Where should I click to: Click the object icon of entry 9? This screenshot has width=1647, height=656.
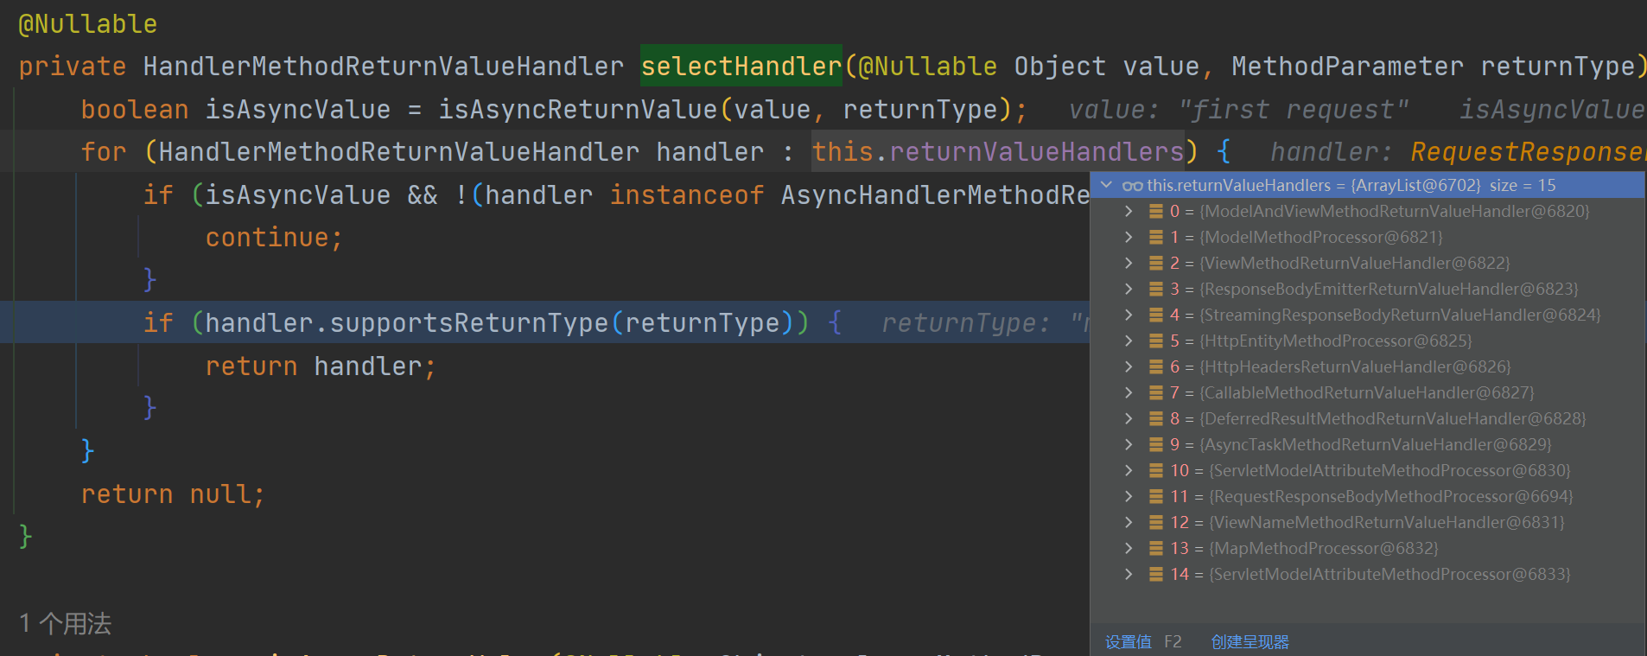1155,444
